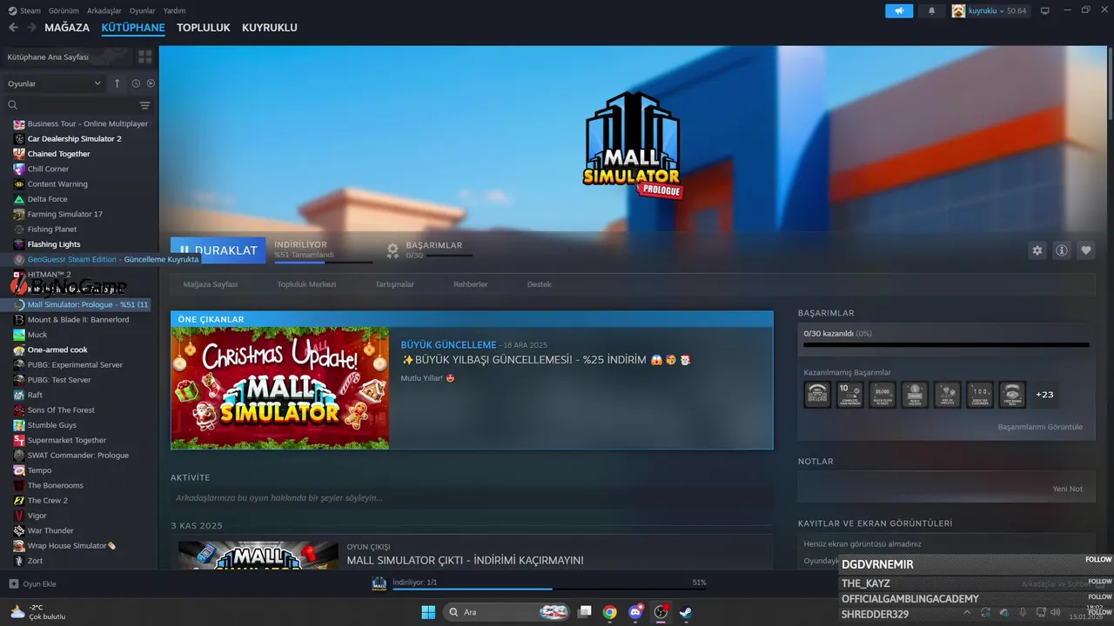Screen dimensions: 1114x626
Task: Click the achievements gear icon beside BAŞARIMLAR
Action: coord(393,250)
